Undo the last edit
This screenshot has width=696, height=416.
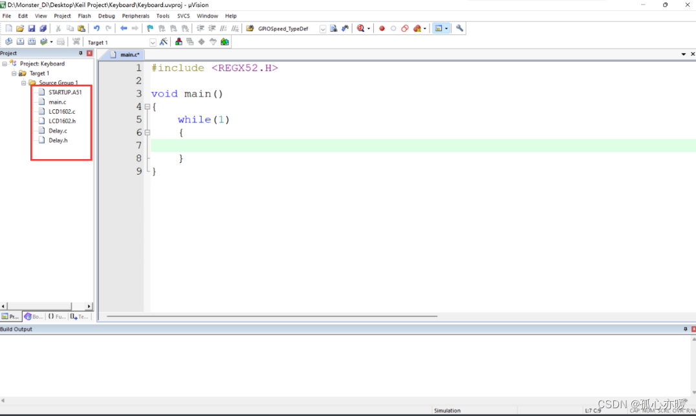pos(96,28)
